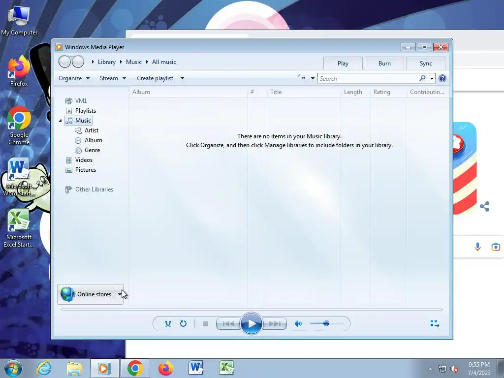504x378 pixels.
Task: Sort by the Length column header
Action: tap(355, 92)
